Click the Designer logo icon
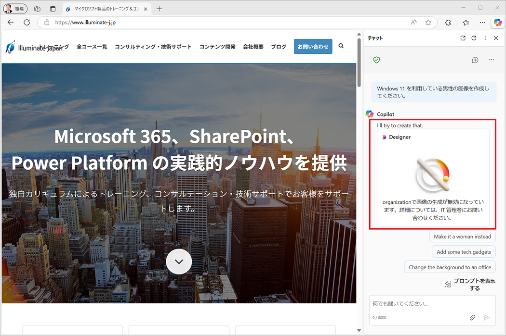 pyautogui.click(x=384, y=137)
